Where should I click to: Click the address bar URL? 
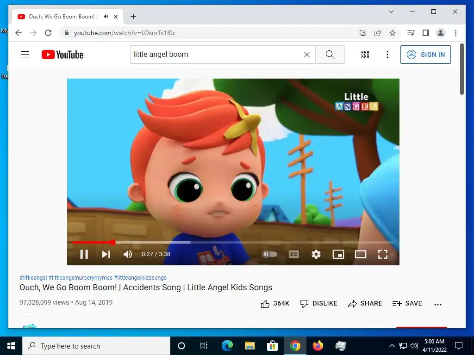pos(125,33)
